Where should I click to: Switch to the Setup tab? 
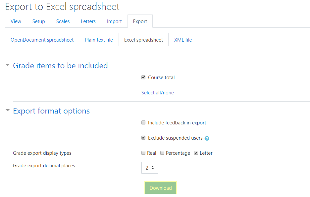point(38,21)
